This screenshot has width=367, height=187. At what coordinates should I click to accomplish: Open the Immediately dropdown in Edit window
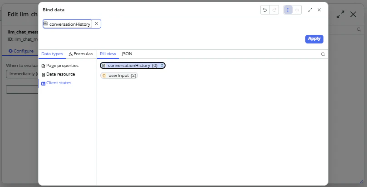tap(23, 74)
